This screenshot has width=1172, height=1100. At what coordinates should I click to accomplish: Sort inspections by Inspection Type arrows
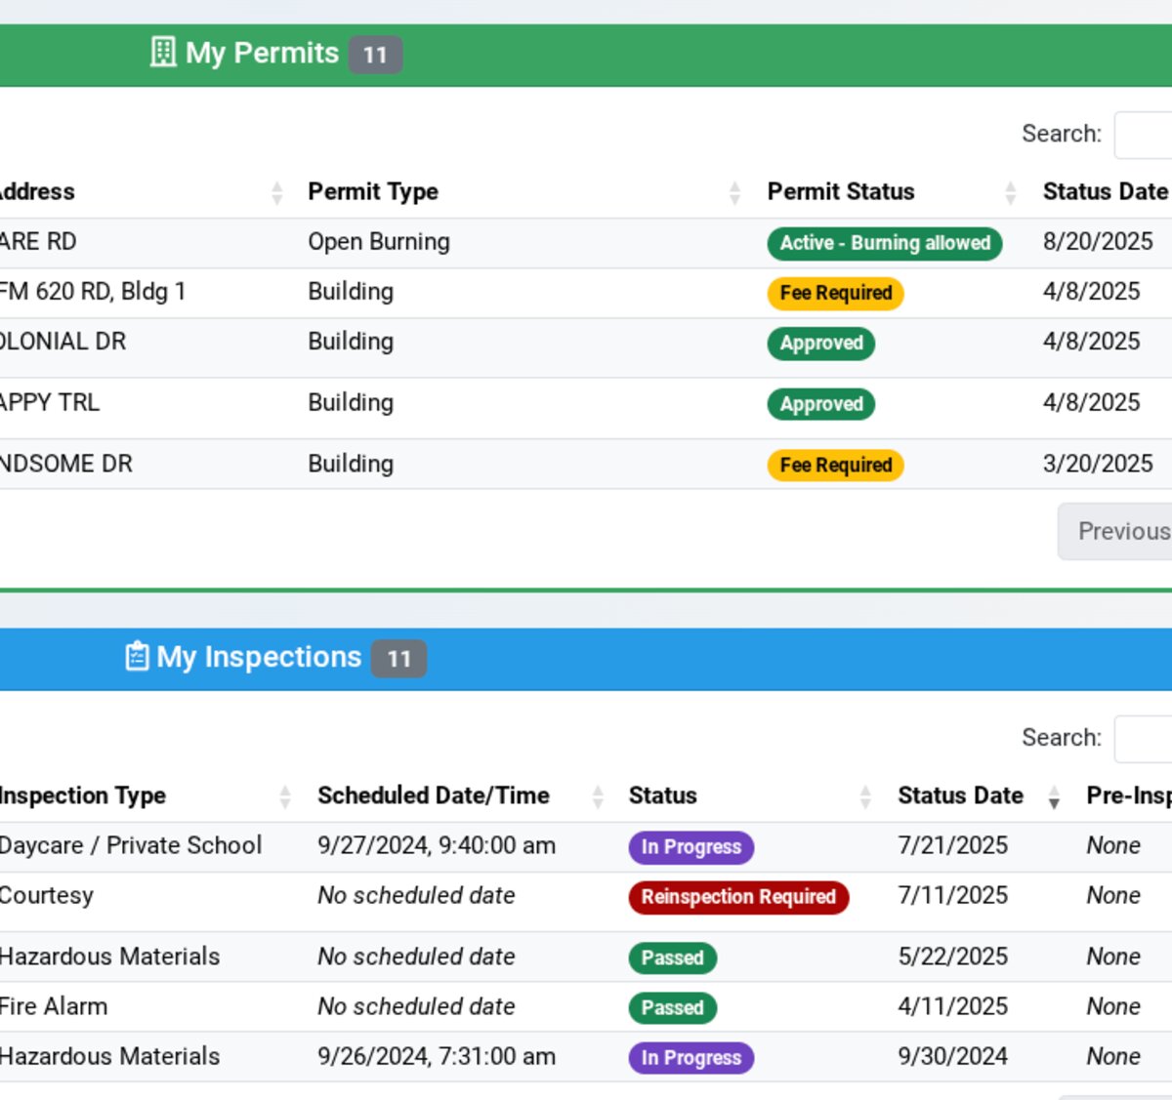[x=285, y=797]
